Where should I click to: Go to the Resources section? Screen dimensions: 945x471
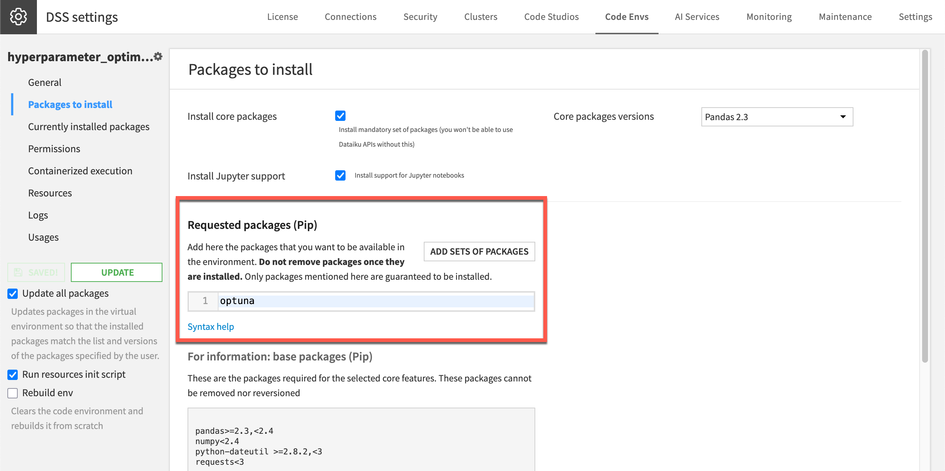point(50,193)
